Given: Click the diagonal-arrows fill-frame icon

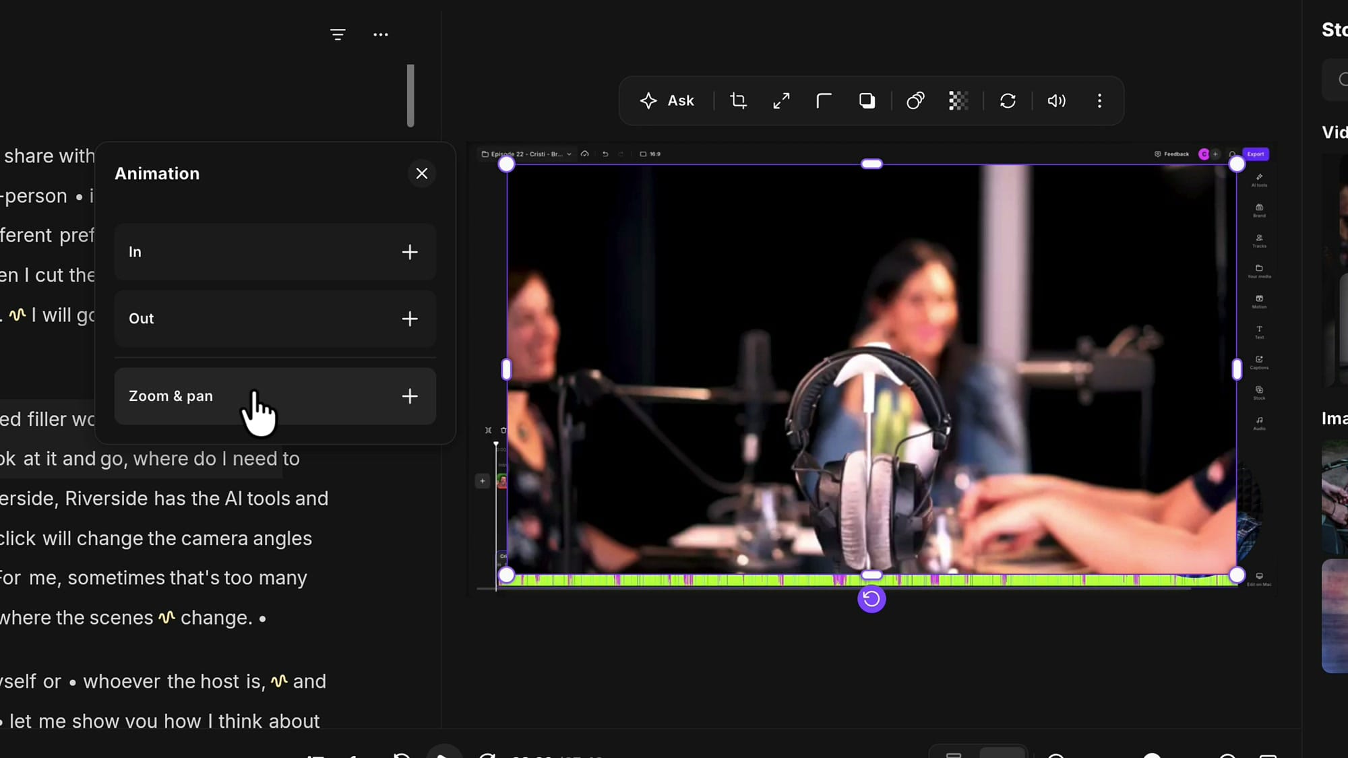Looking at the screenshot, I should click(781, 101).
